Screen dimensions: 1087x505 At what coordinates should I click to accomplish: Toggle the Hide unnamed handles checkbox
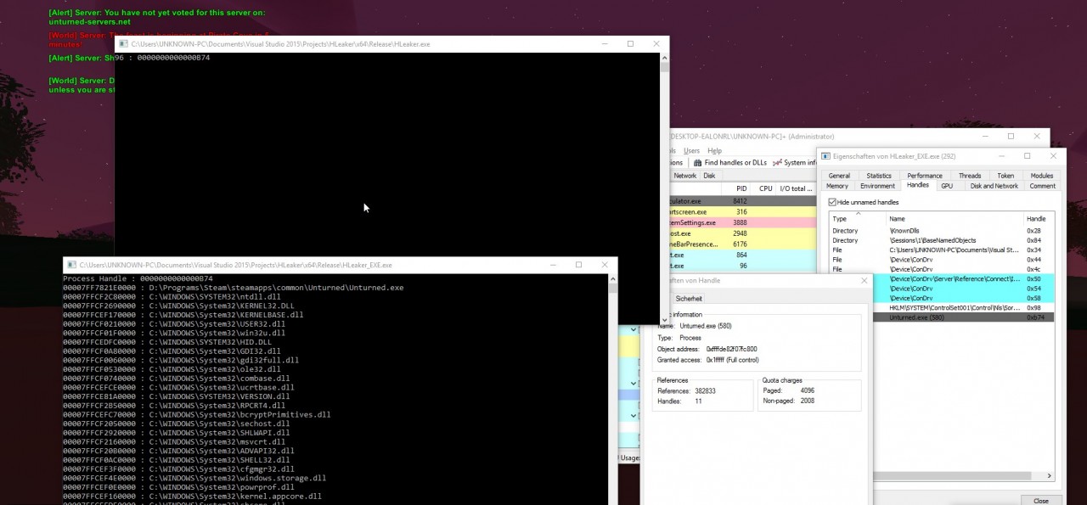(832, 202)
